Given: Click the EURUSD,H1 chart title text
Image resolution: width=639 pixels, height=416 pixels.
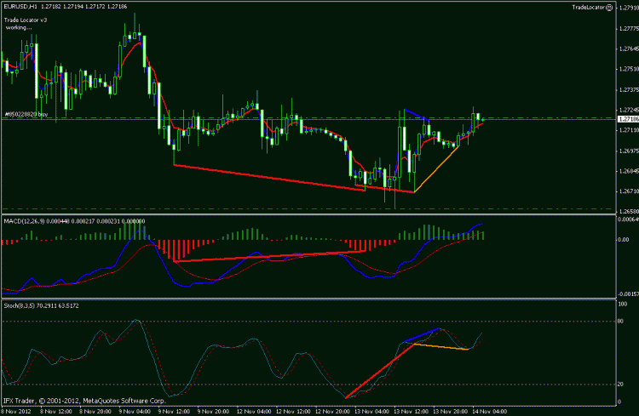Looking at the screenshot, I should [20, 7].
